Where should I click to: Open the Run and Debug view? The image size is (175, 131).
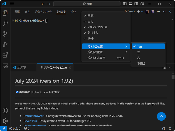point(5,44)
